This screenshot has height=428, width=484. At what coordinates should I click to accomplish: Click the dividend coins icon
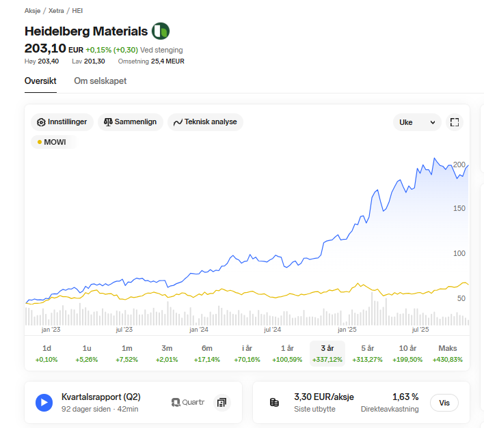[274, 403]
